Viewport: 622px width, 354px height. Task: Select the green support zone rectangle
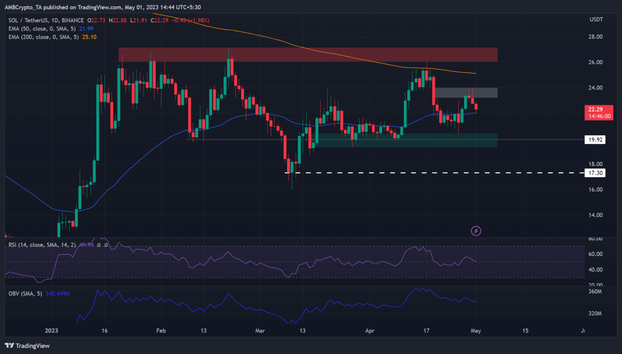405,140
